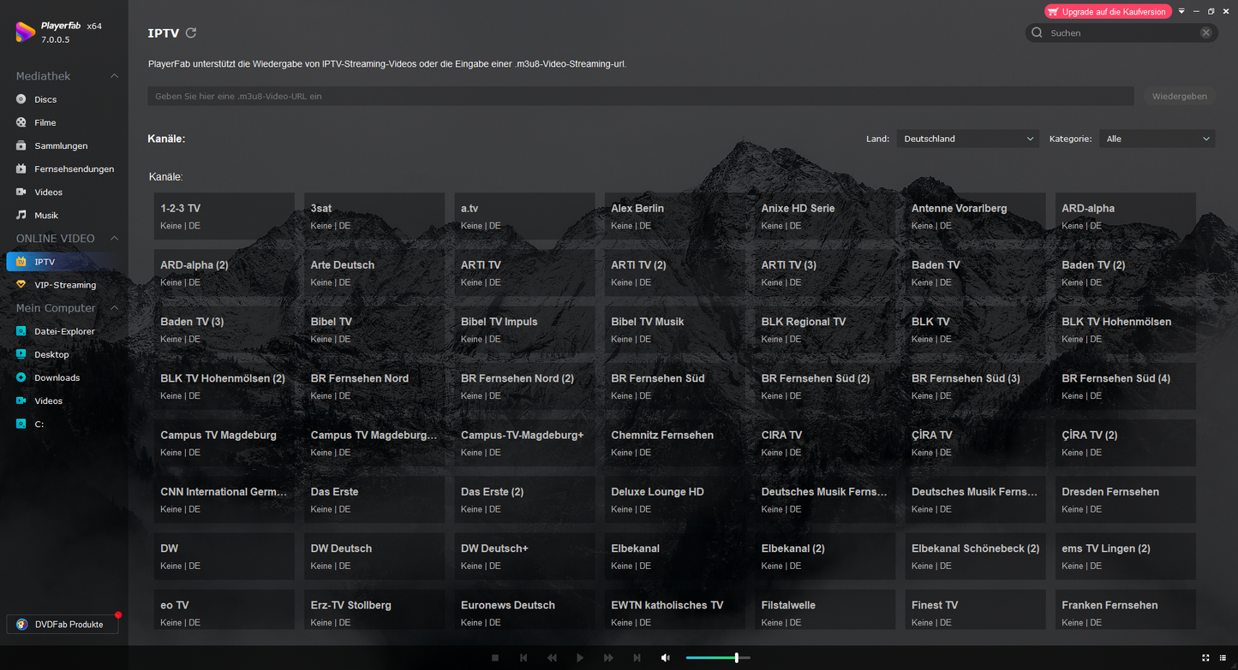Click the m3u8 video URL input field
Image resolution: width=1238 pixels, height=670 pixels.
(640, 97)
